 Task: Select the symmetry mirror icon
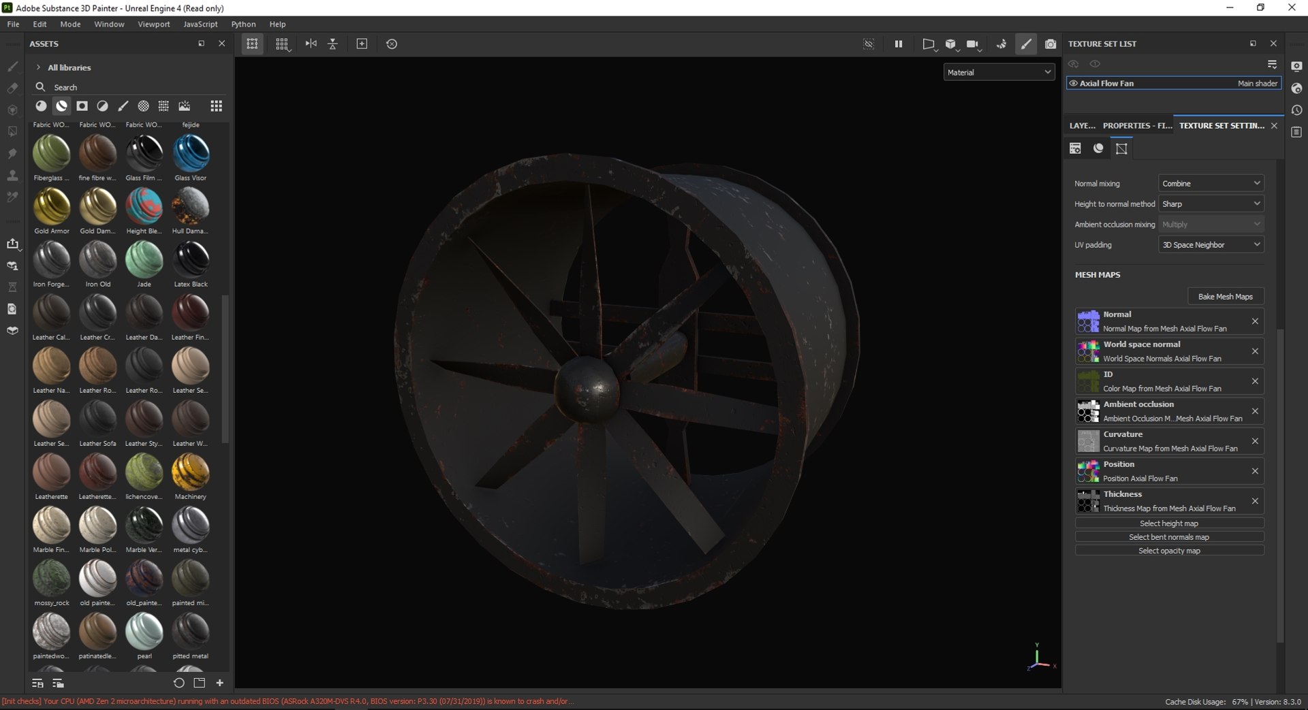(x=311, y=44)
